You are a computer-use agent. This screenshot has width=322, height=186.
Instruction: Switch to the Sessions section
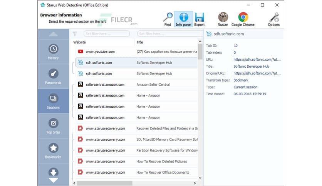(54, 101)
